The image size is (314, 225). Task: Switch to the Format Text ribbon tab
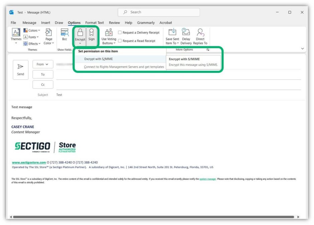[x=94, y=22]
